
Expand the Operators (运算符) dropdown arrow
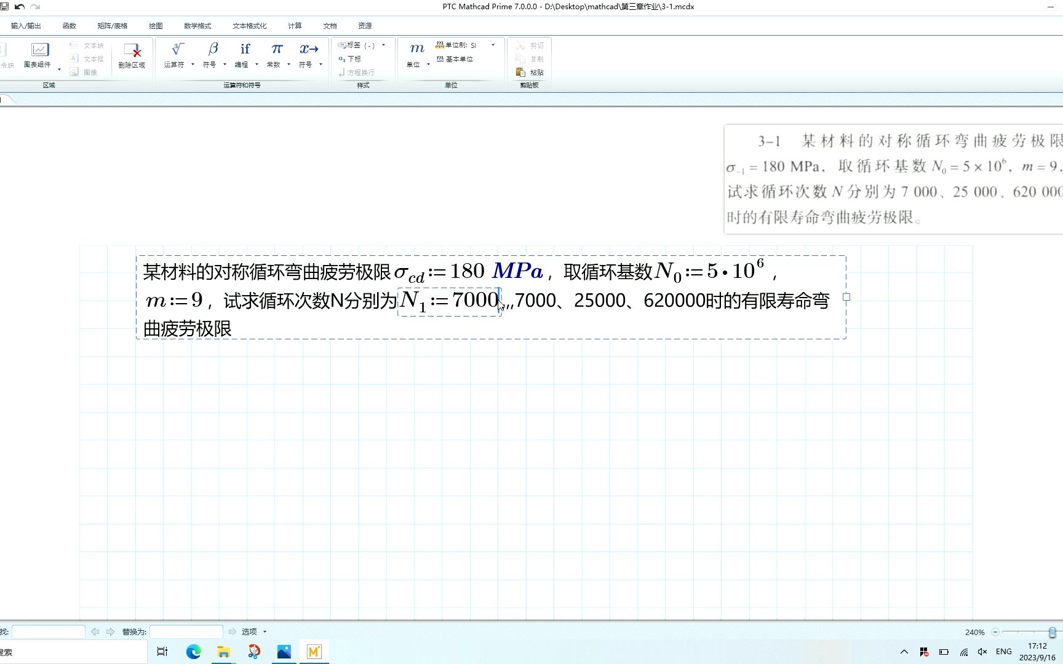click(x=193, y=65)
